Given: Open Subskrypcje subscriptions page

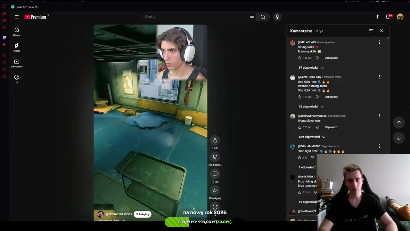Looking at the screenshot, I should [x=17, y=63].
